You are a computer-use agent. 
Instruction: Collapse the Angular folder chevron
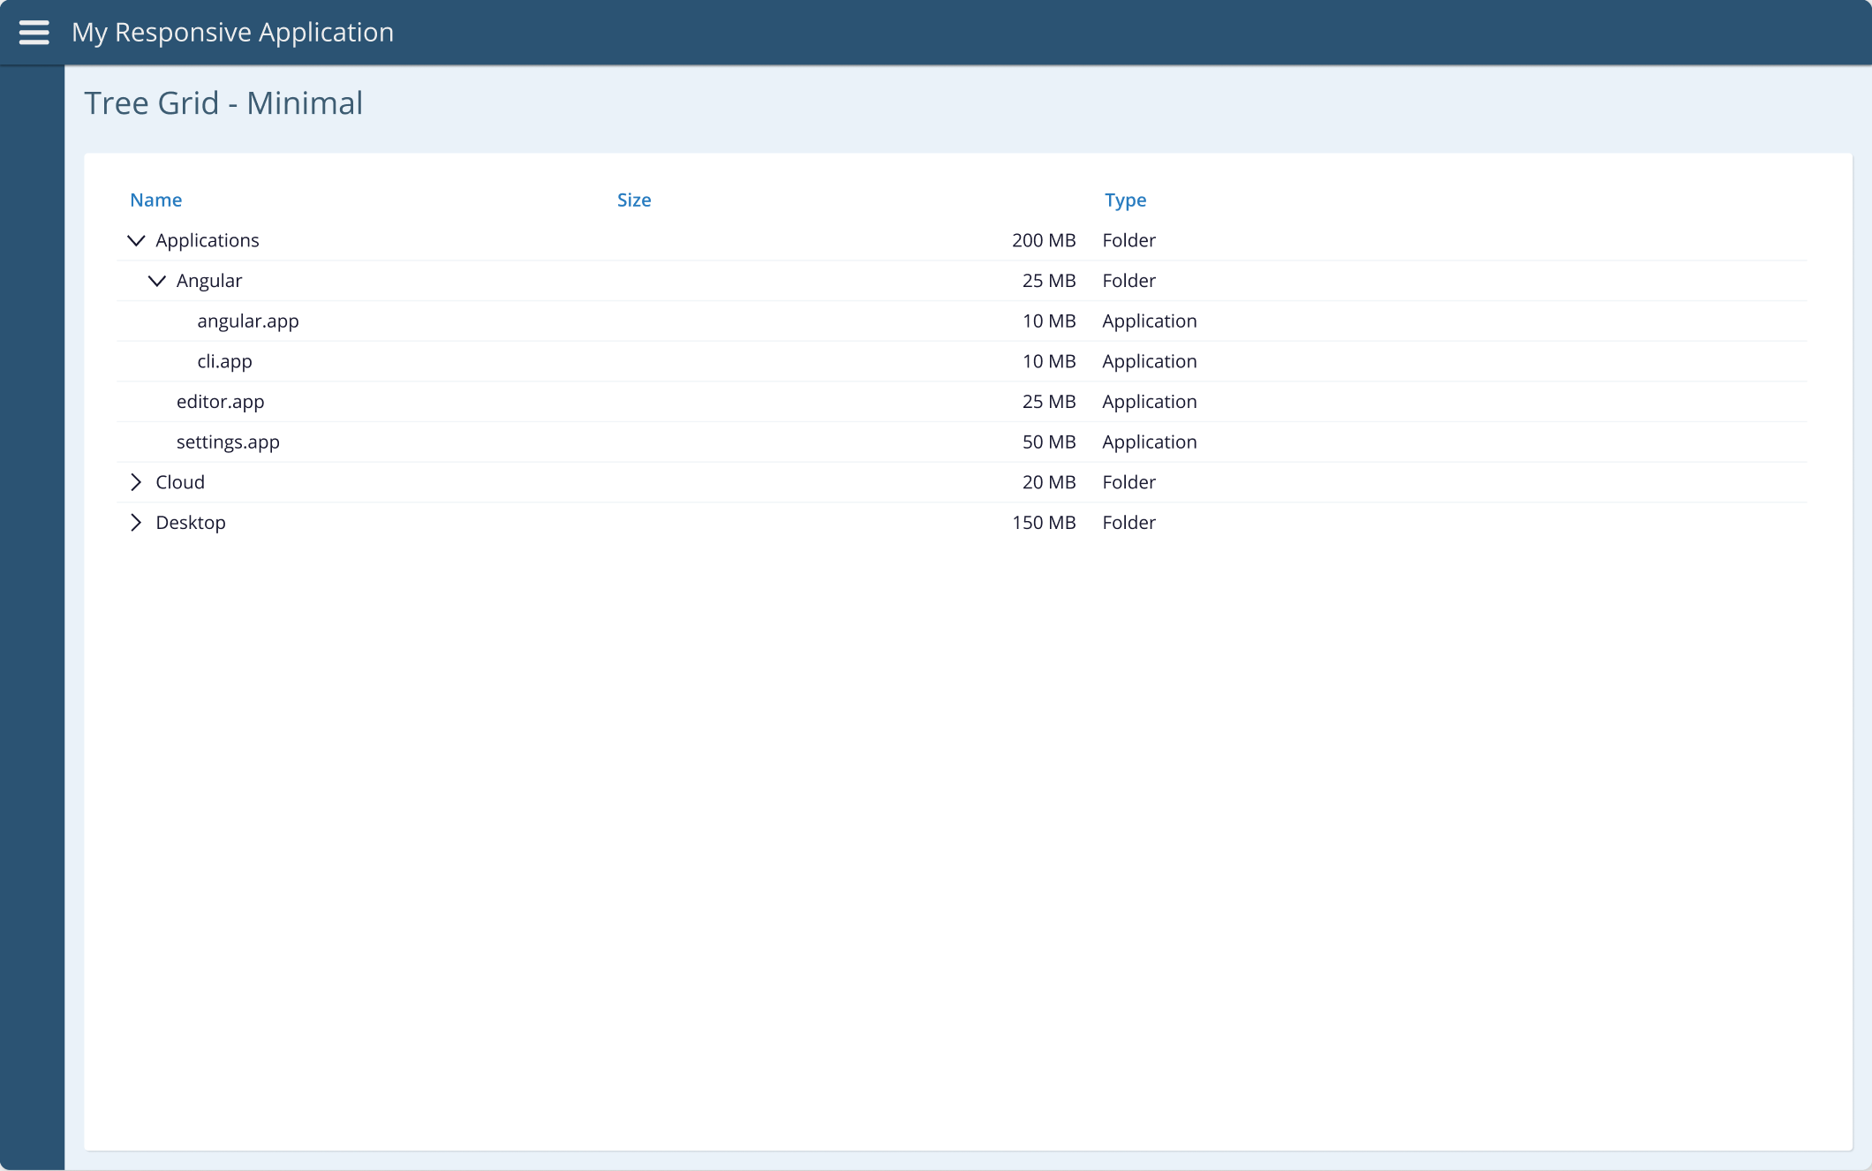(157, 281)
